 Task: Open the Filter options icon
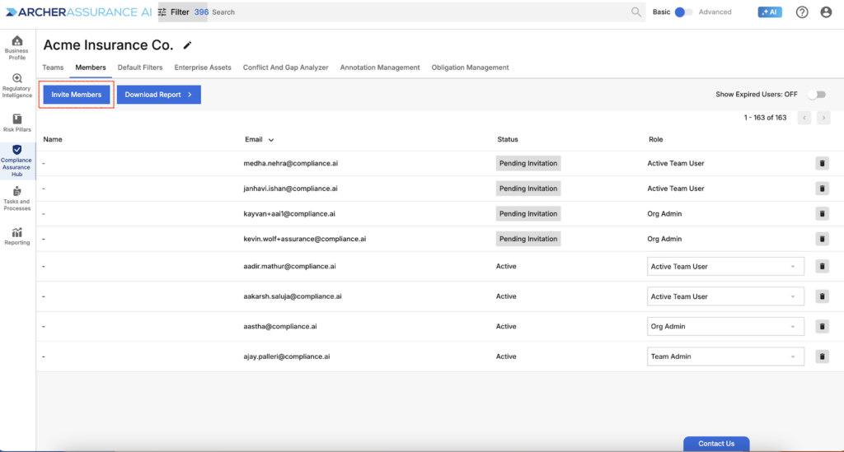(x=162, y=12)
